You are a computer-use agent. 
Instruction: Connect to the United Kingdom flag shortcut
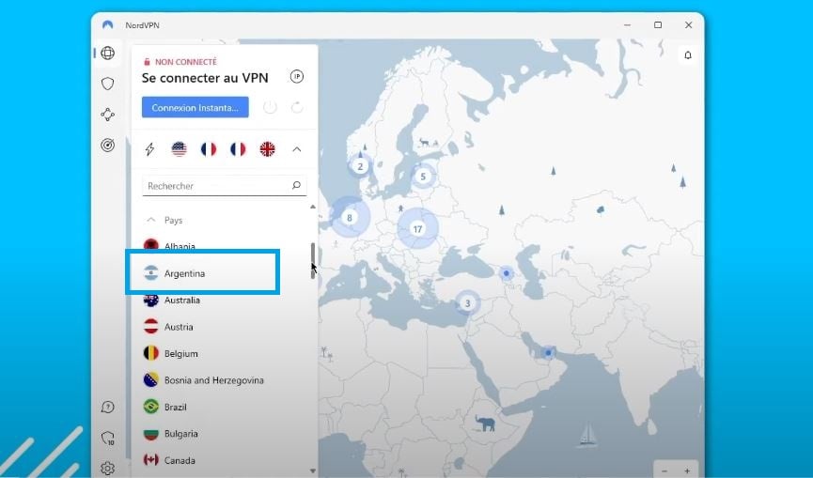(x=267, y=149)
